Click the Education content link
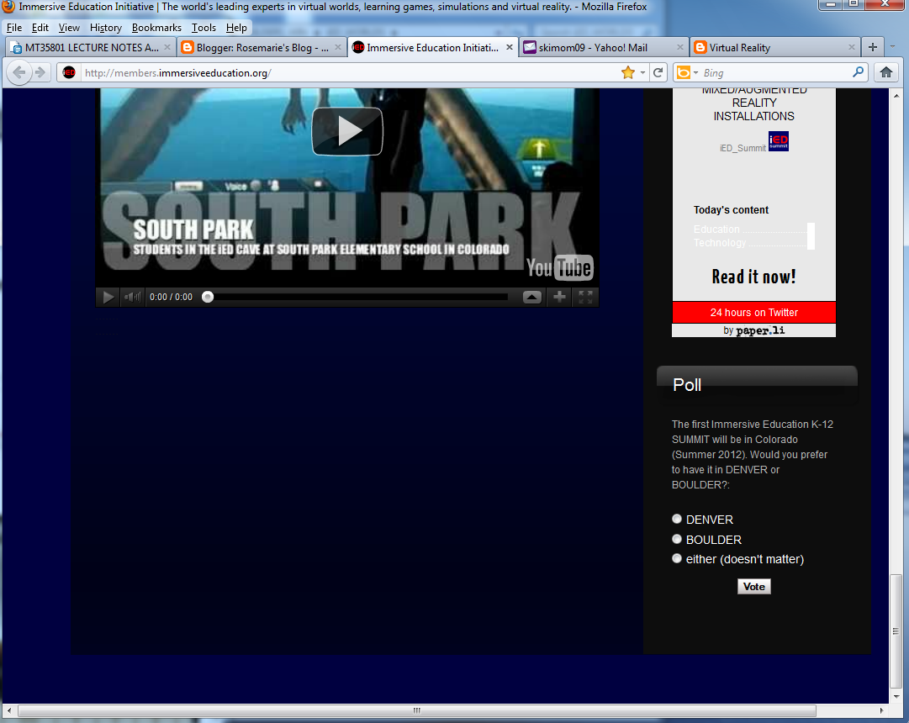Image resolution: width=909 pixels, height=723 pixels. [x=716, y=229]
